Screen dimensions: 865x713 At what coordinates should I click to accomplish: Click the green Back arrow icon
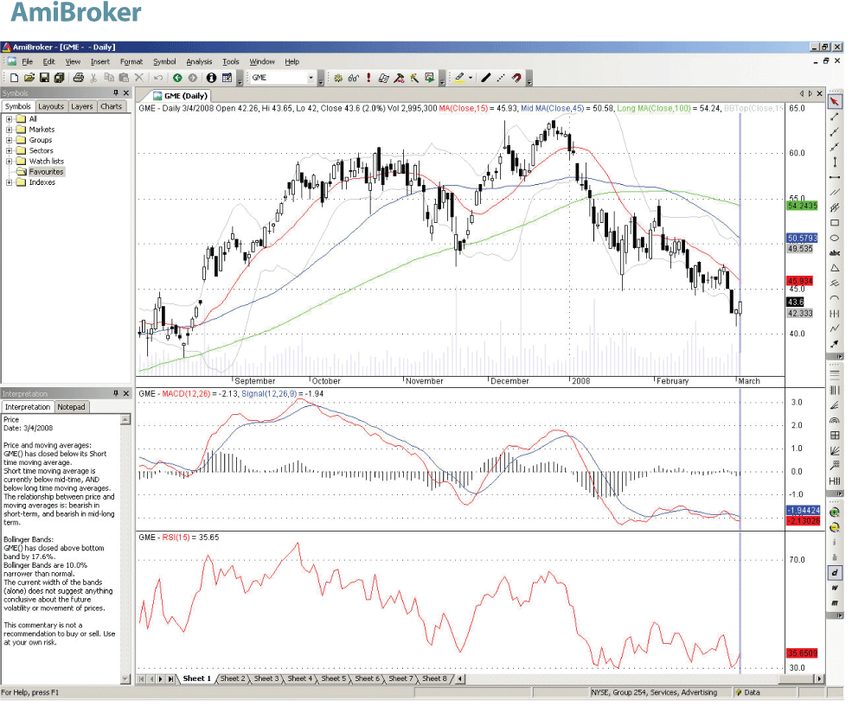[177, 78]
